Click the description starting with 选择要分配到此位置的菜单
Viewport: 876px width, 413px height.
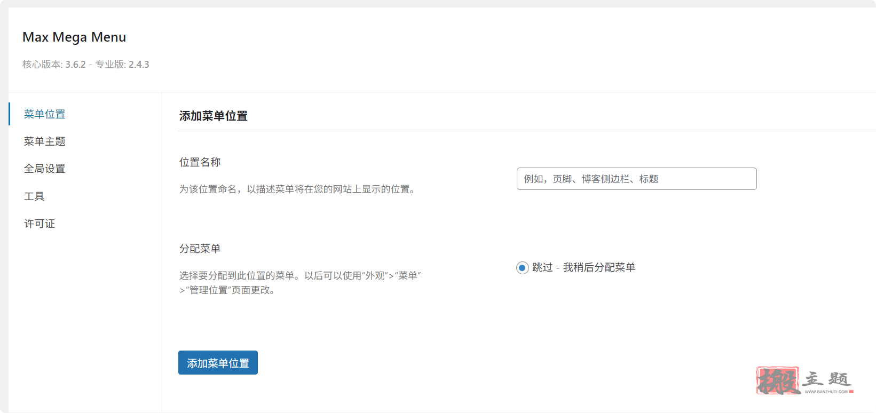click(300, 283)
